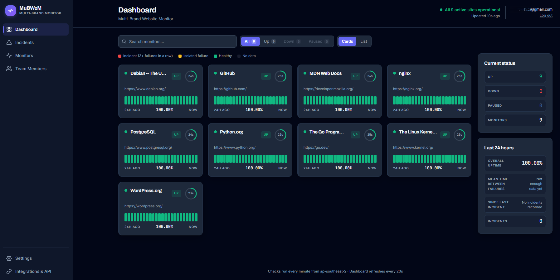
Task: Select the Monitors activity icon in sidebar
Action: pyautogui.click(x=9, y=56)
